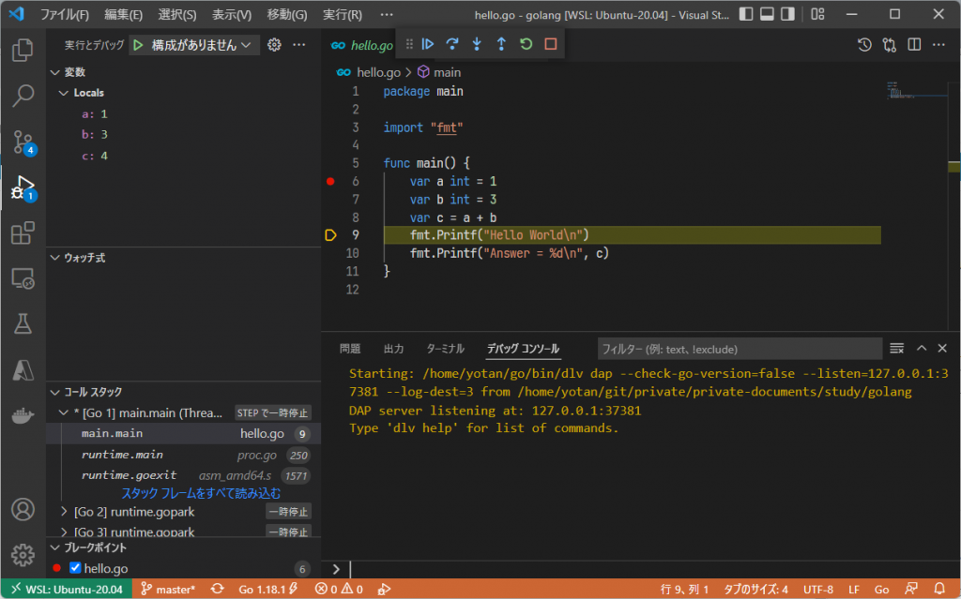The height and width of the screenshot is (599, 961).
Task: Collapse the [Go 1] main.main thread
Action: [x=64, y=412]
